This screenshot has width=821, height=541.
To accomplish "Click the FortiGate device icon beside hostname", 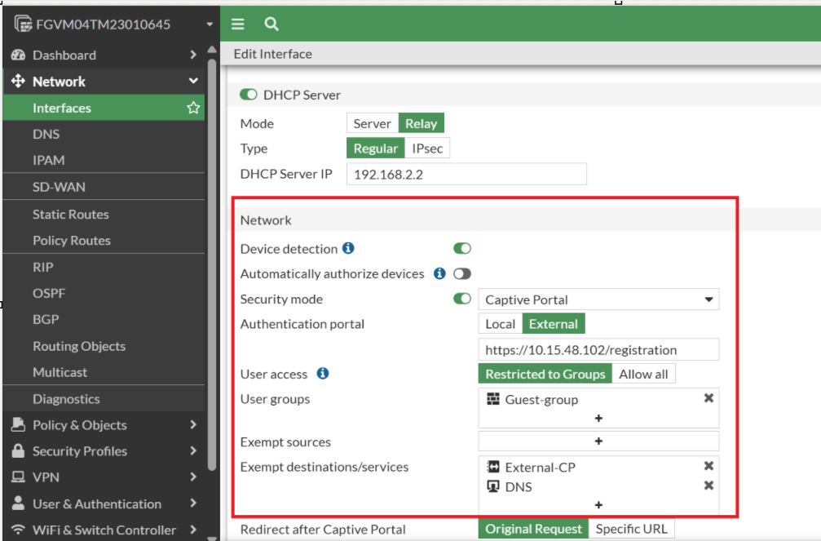I will pos(23,24).
